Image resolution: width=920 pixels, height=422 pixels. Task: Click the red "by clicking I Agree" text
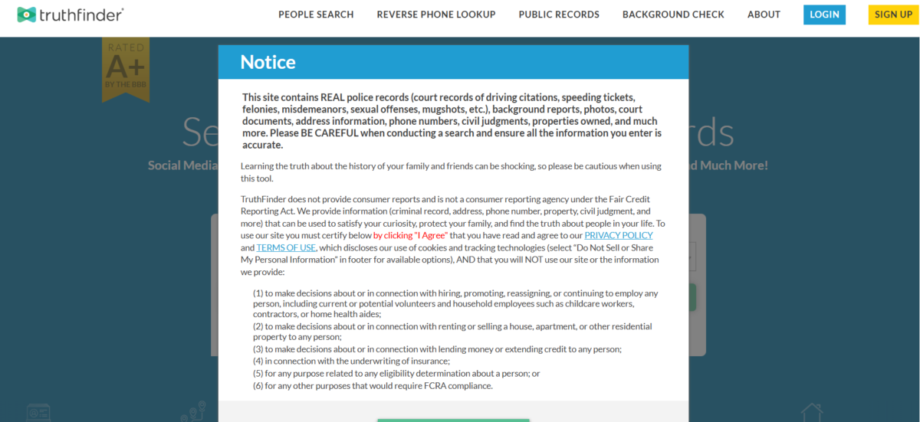tap(411, 235)
